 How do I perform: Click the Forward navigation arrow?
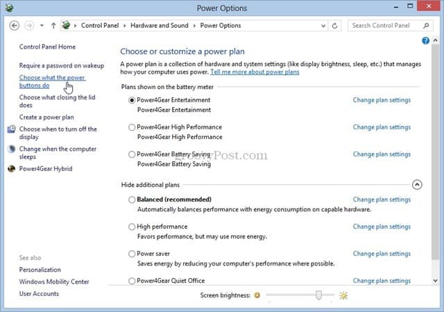point(29,26)
